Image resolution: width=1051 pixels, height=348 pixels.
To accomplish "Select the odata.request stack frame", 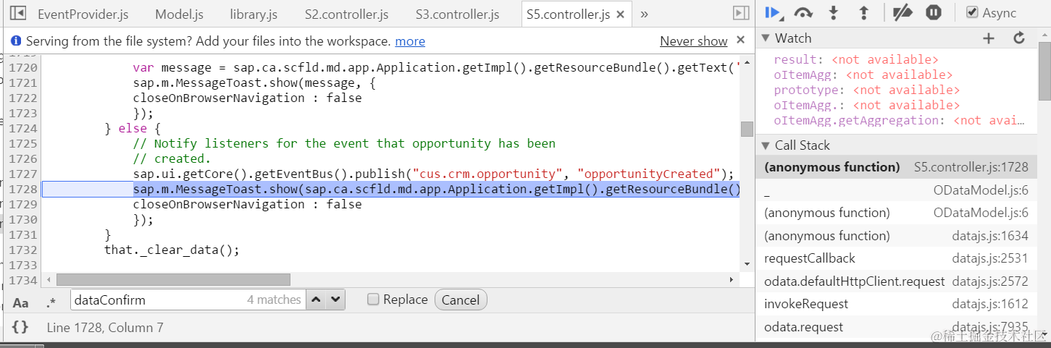I will click(x=896, y=327).
